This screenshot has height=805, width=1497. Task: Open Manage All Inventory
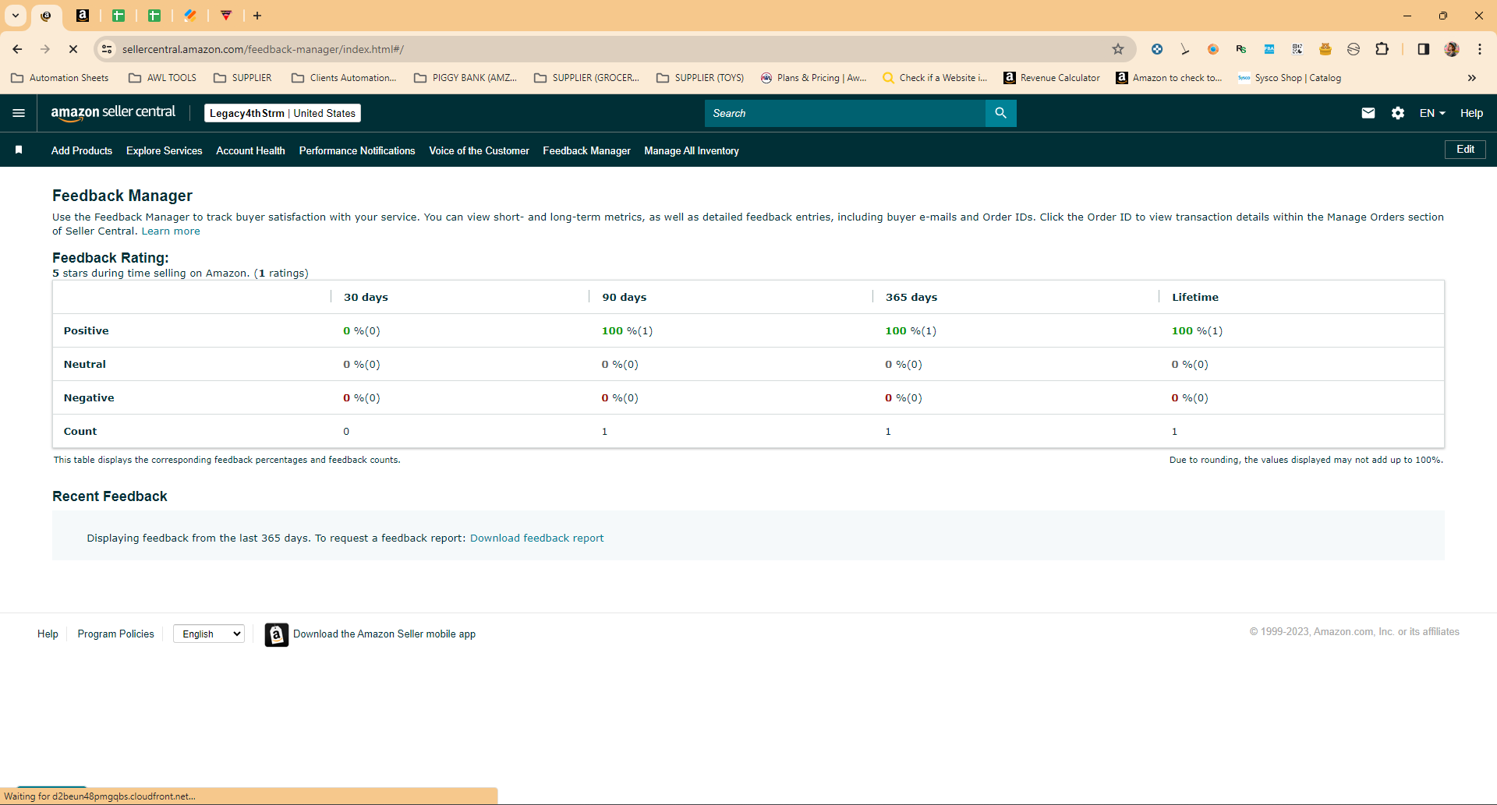(692, 150)
